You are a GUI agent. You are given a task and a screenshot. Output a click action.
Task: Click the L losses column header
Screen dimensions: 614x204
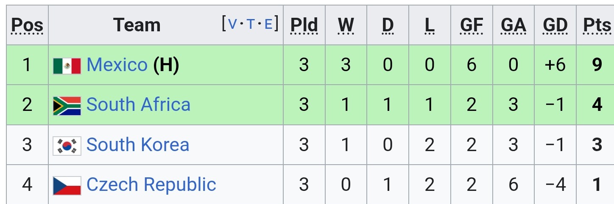(430, 25)
